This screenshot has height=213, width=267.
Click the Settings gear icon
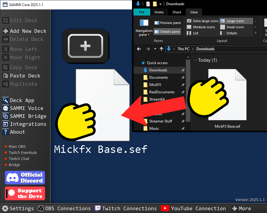click(5, 208)
